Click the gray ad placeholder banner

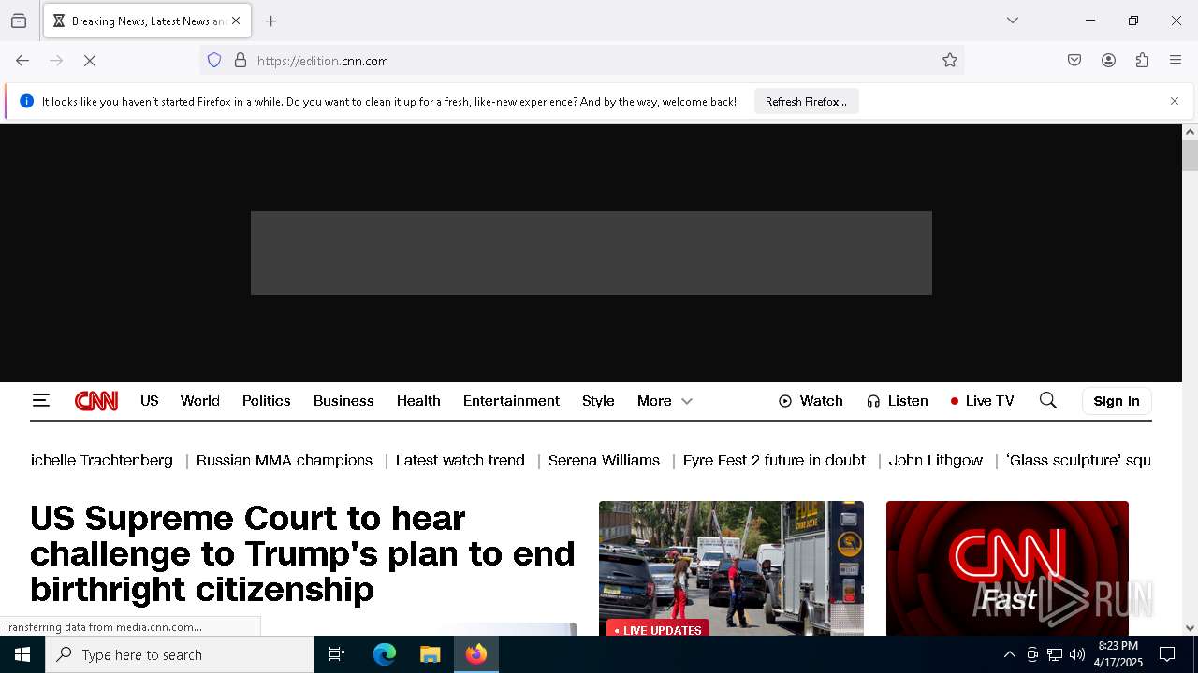591,253
